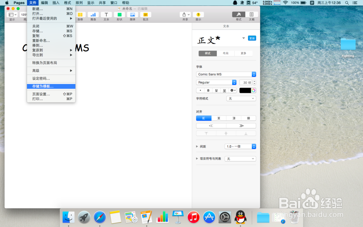The image size is (363, 227).
Task: Decrease paragraph indent icon
Action: pyautogui.click(x=211, y=126)
